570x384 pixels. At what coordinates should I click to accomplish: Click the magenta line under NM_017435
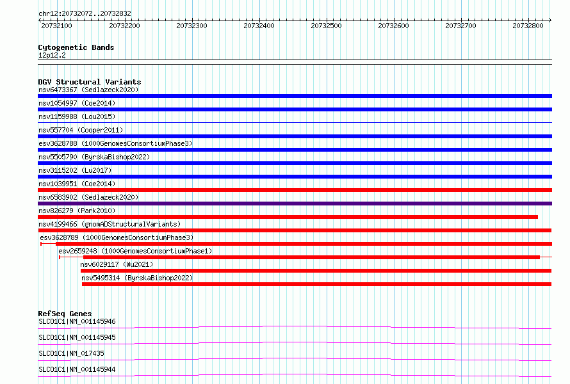pyautogui.click(x=295, y=358)
